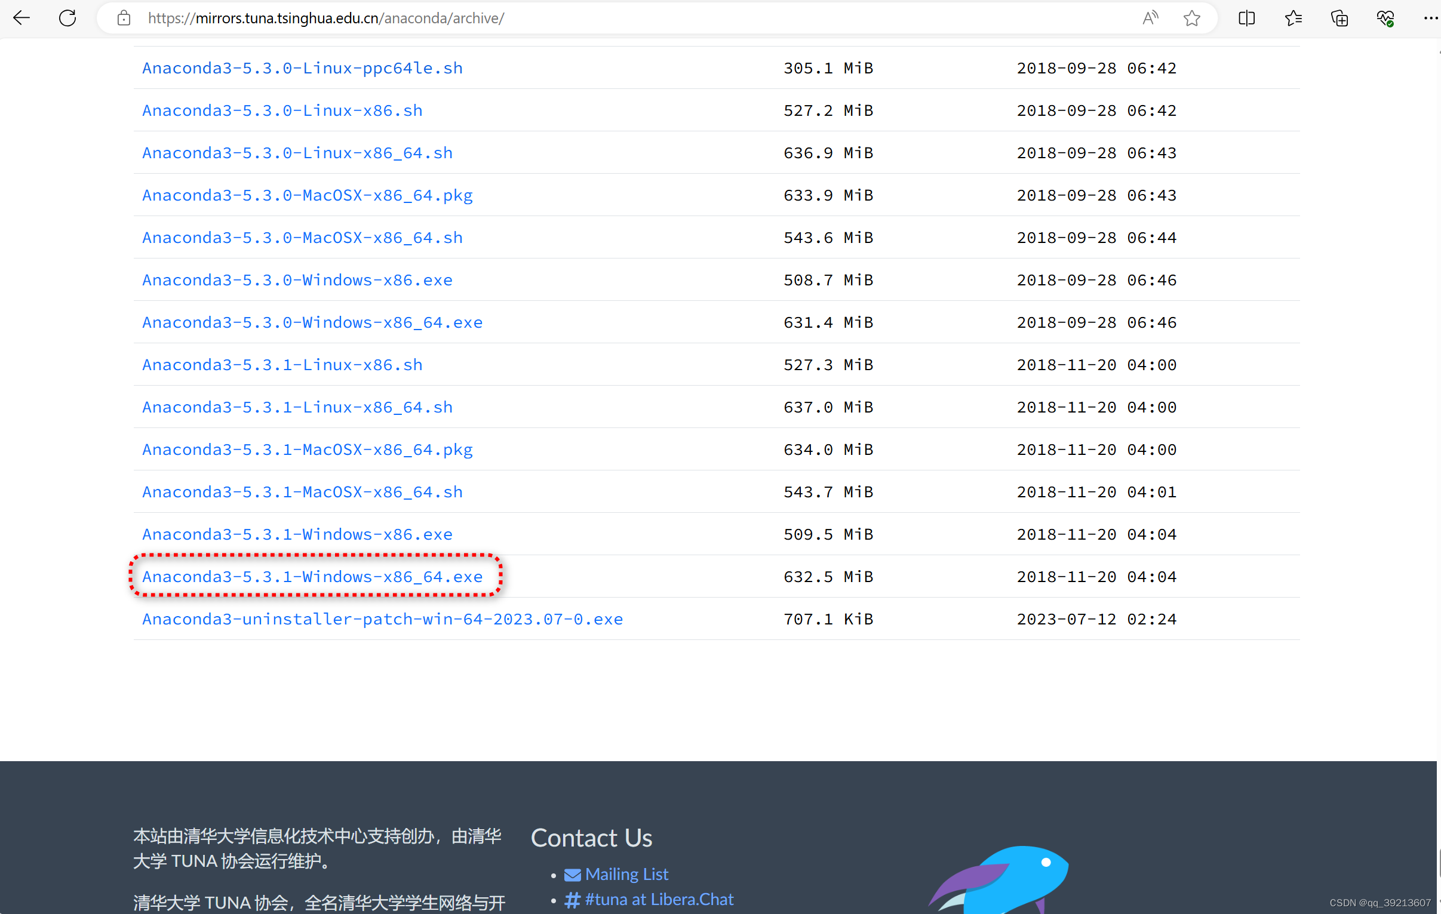The image size is (1441, 914).
Task: Download Anaconda3-5.3.0-Linux-ppc64le.sh
Action: (302, 67)
